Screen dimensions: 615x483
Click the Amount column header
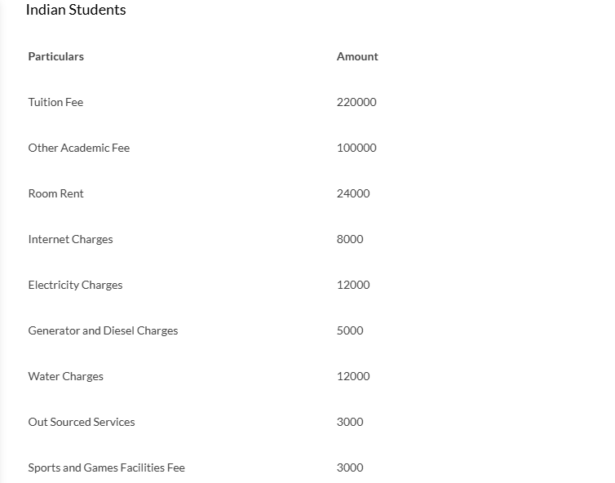click(357, 56)
